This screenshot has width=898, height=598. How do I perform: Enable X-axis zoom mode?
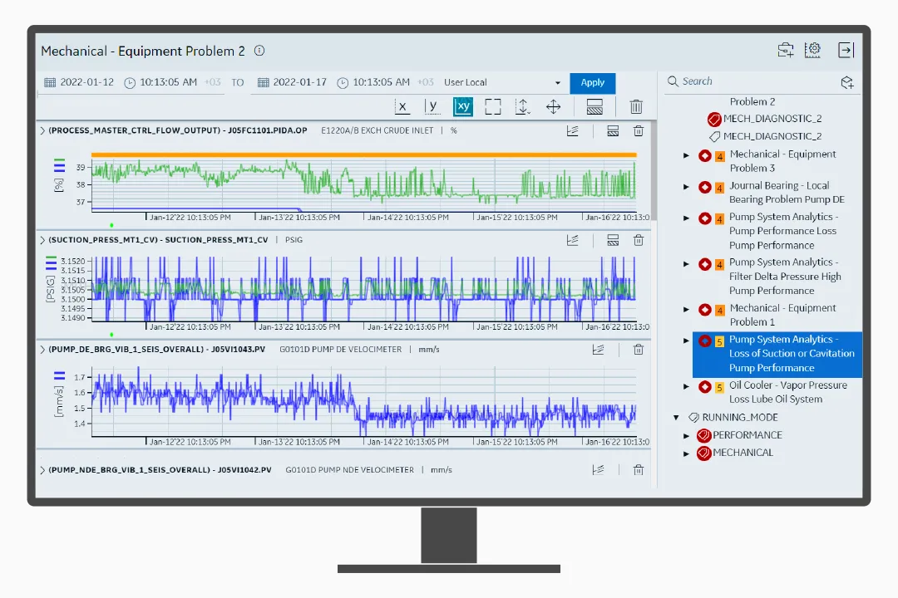click(x=402, y=106)
